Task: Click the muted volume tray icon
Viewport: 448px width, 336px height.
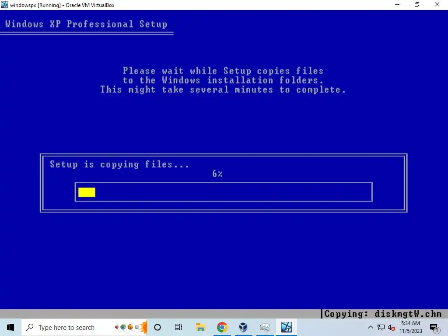Action: pos(392,327)
